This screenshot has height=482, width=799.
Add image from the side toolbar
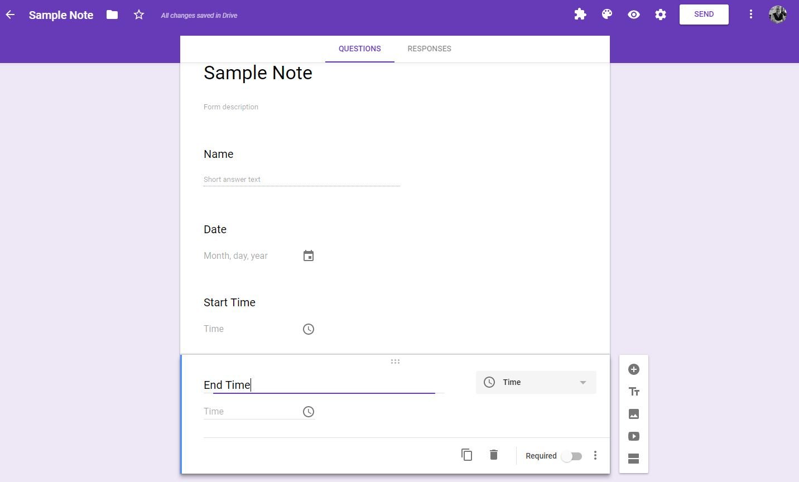coord(634,414)
